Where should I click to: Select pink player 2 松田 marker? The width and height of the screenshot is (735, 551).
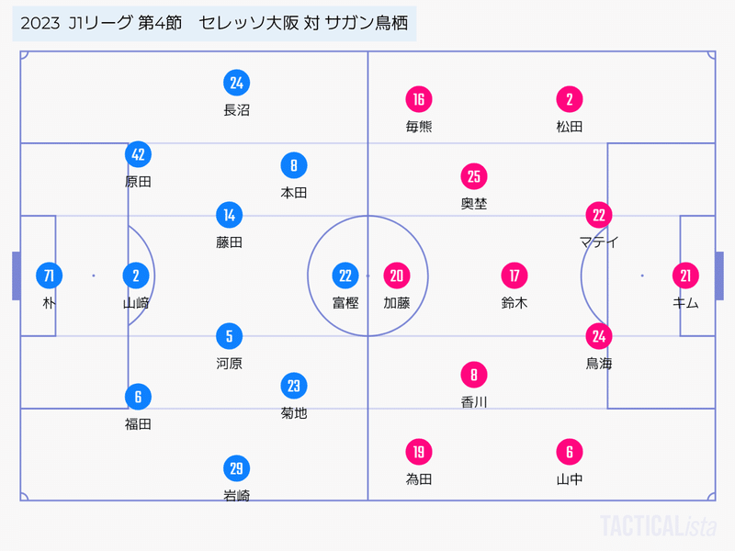(569, 99)
